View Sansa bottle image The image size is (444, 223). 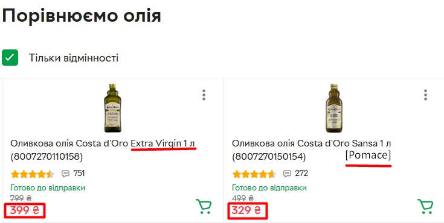[x=334, y=108]
